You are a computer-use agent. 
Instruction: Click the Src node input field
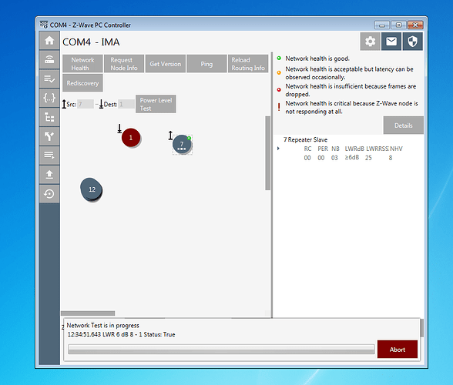(86, 104)
